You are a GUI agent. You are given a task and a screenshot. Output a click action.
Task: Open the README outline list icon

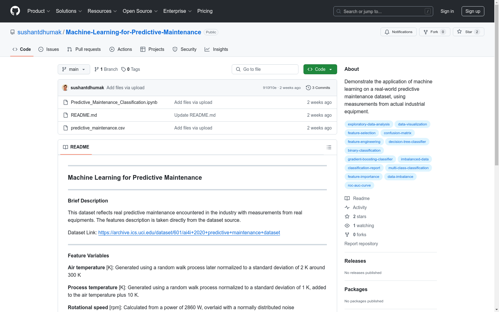click(329, 147)
